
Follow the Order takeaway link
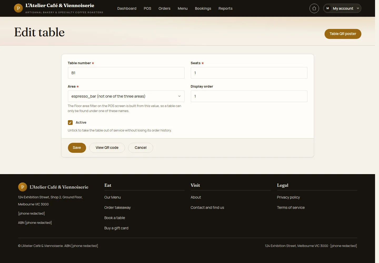(117, 208)
